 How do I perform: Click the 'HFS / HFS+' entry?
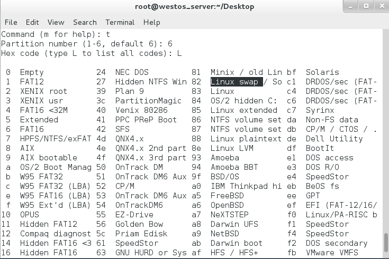(x=234, y=253)
